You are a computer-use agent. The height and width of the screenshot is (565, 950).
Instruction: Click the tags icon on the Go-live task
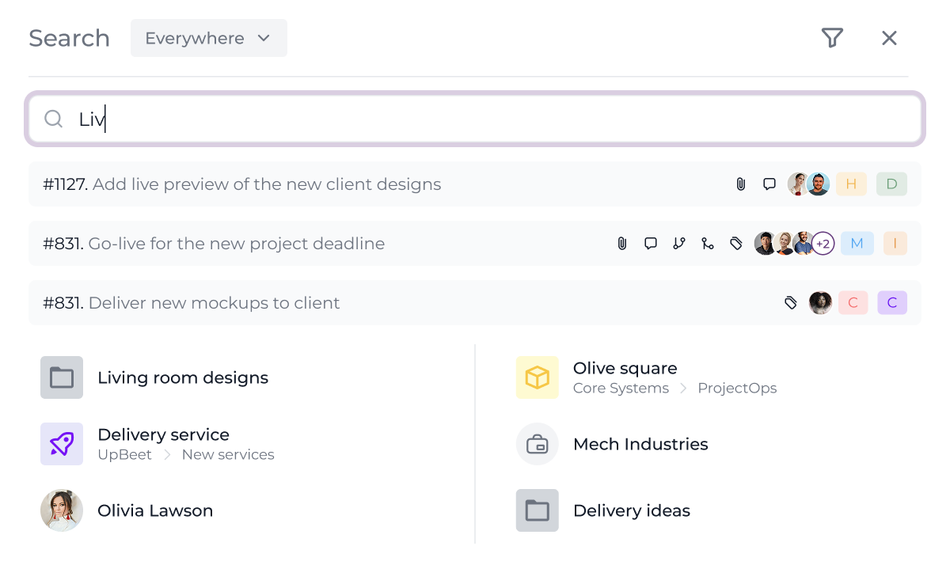[735, 244]
